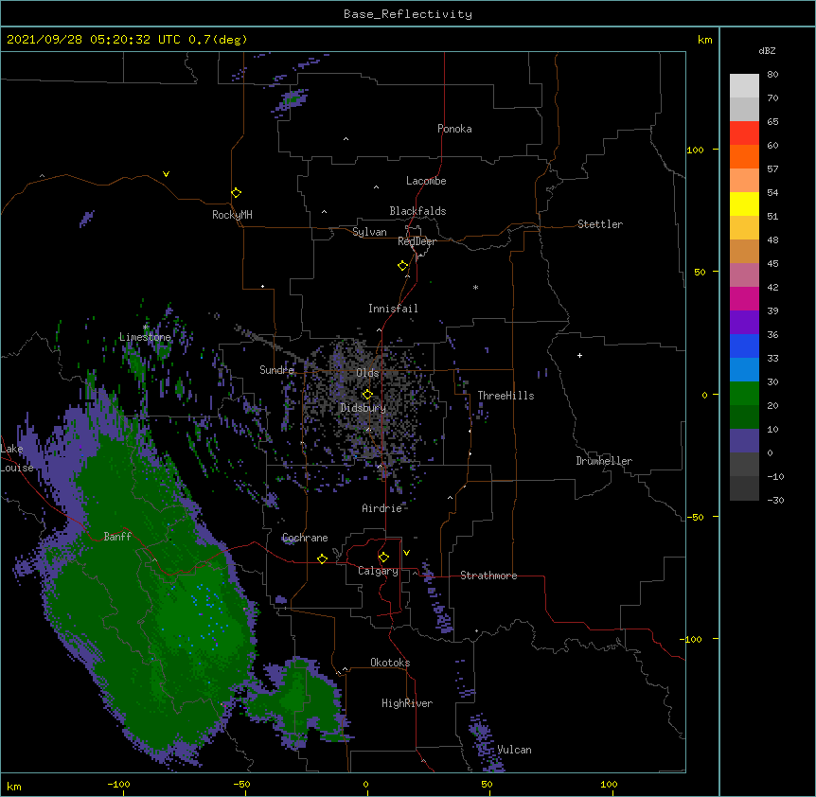Click the Cochrane map label
The width and height of the screenshot is (816, 797).
coord(305,538)
